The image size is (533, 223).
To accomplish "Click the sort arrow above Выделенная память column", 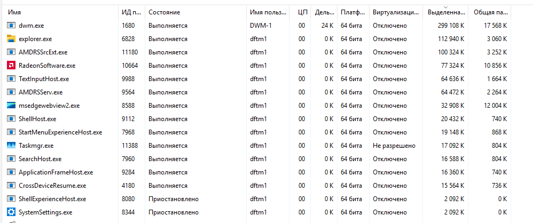I will (x=445, y=6).
